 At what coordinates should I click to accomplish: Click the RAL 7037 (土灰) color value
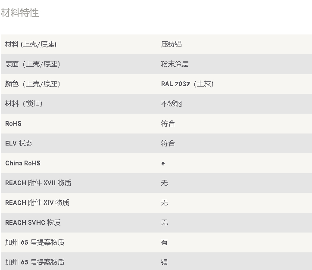187,84
